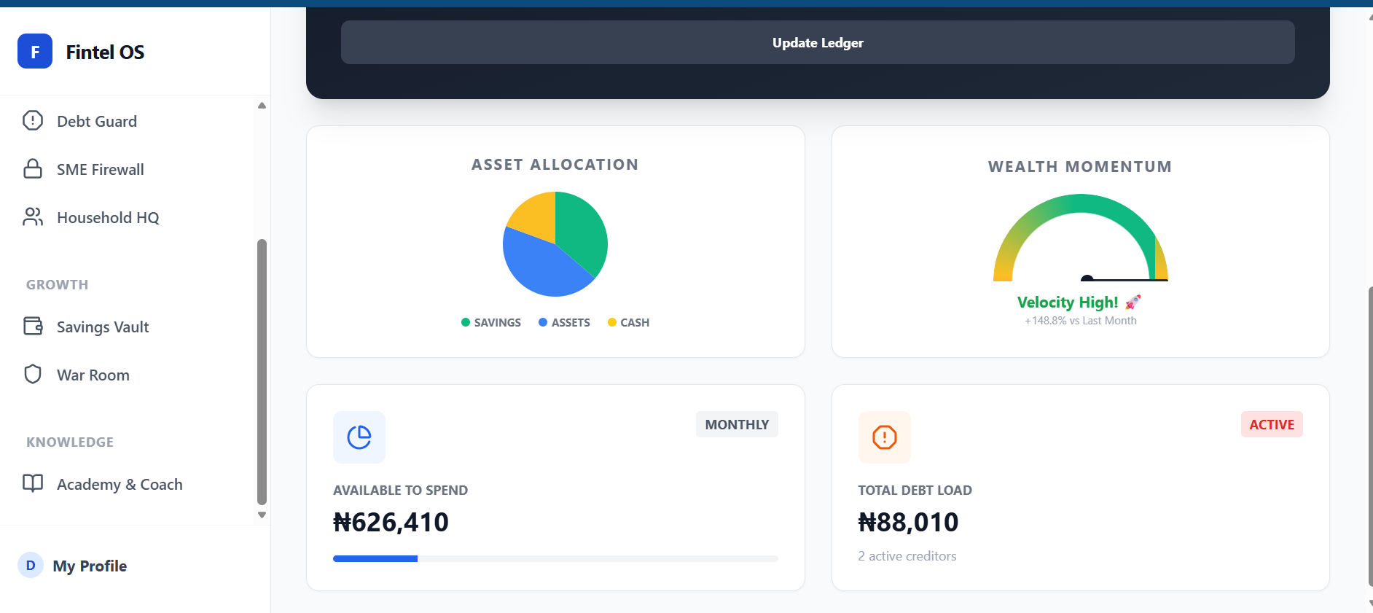
Task: Open Debt Guard from sidebar
Action: coord(97,121)
